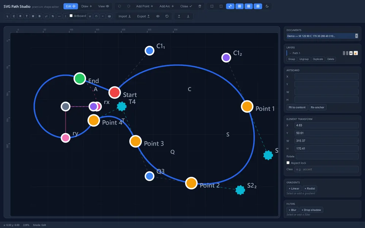365x228 pixels.
Task: Click the Close path button
Action: point(186,6)
